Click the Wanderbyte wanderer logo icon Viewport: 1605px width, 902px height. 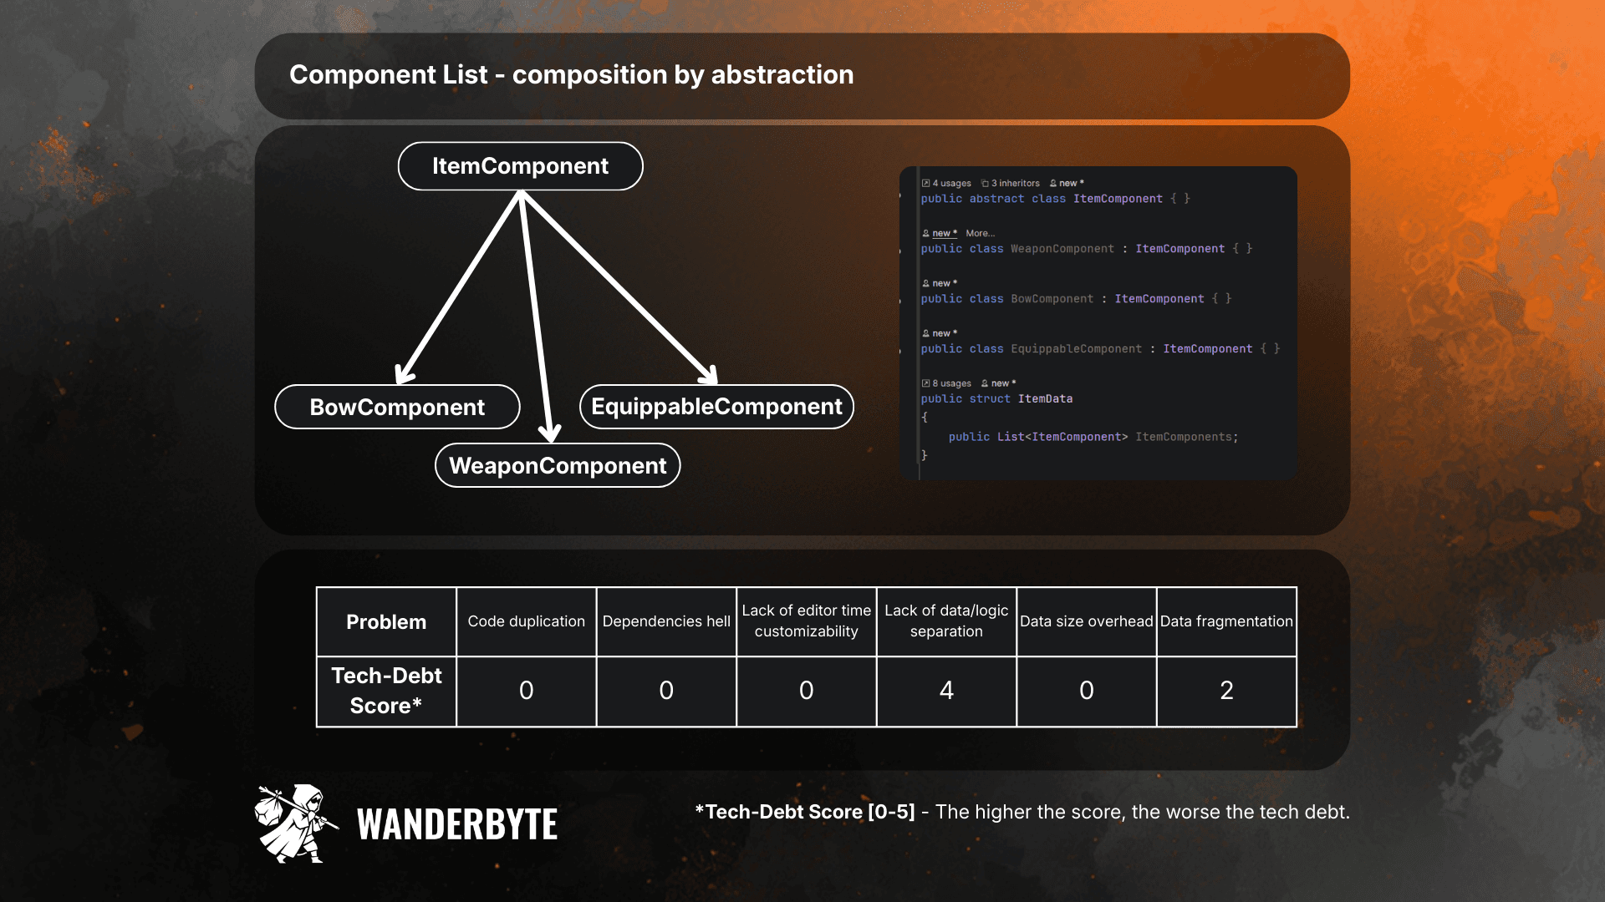pyautogui.click(x=295, y=823)
